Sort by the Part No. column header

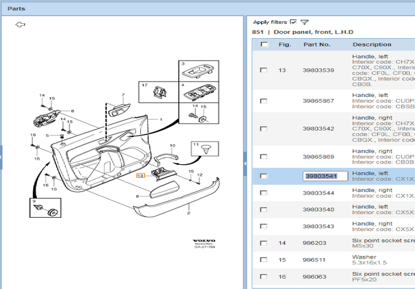[316, 45]
